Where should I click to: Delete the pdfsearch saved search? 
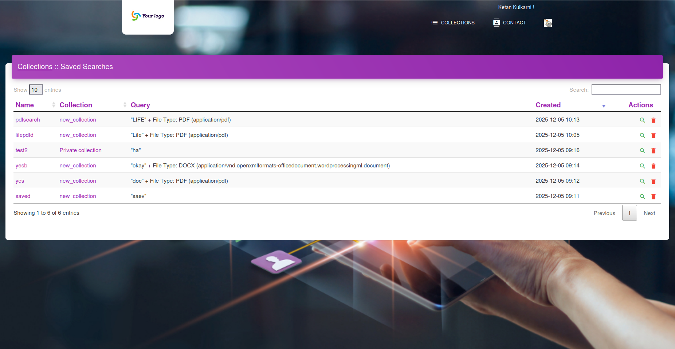(653, 120)
